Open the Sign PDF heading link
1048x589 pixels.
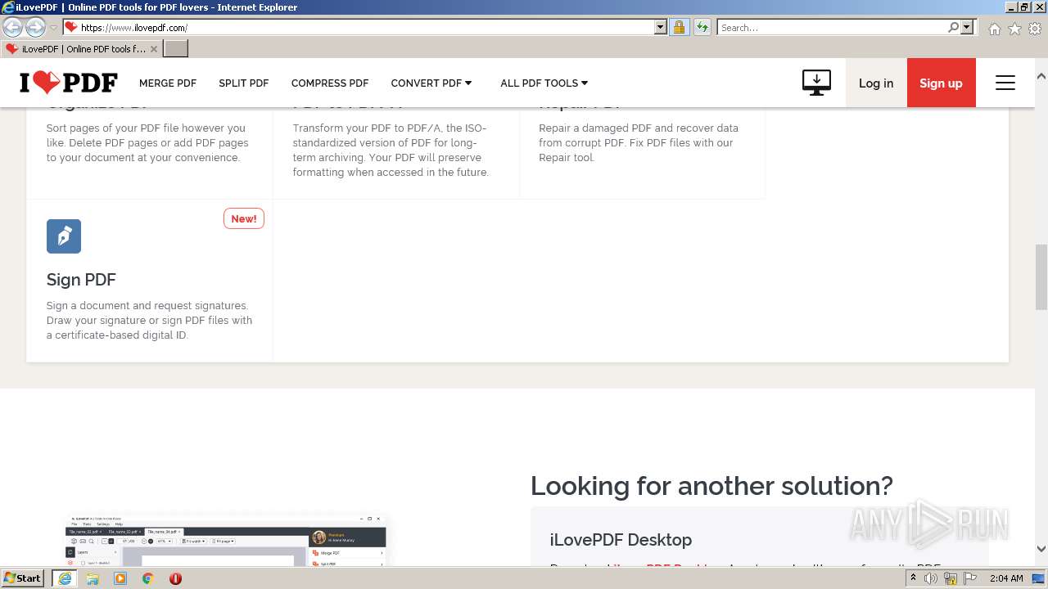pyautogui.click(x=81, y=280)
